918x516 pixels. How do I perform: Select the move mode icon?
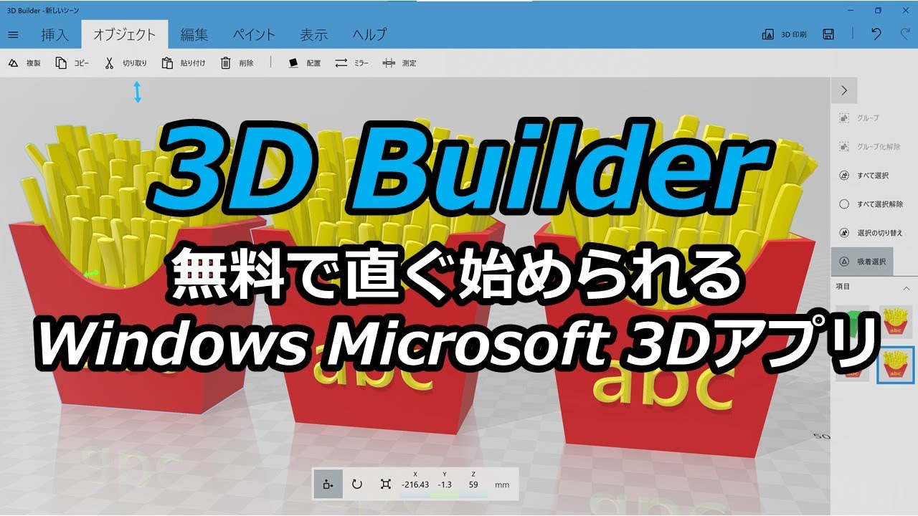pos(328,484)
